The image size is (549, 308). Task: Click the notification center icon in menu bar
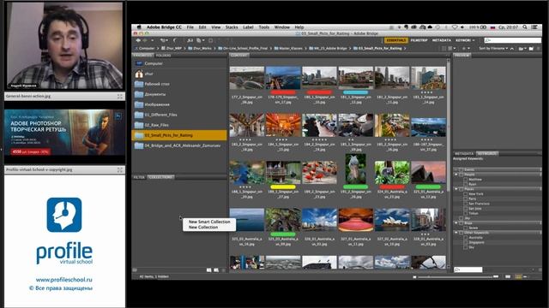click(535, 27)
